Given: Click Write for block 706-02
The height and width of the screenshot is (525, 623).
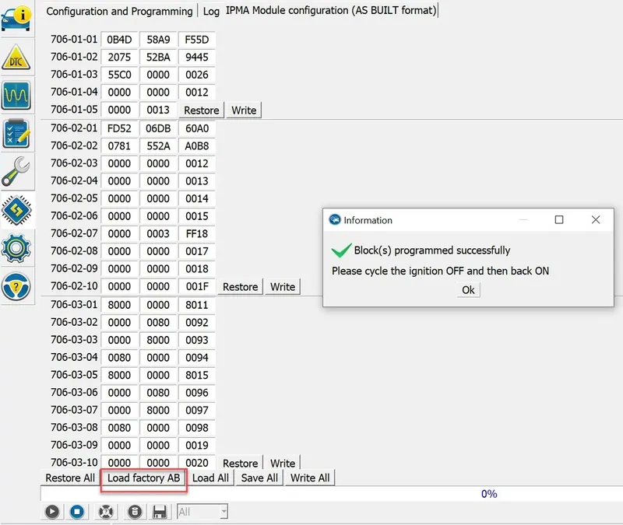Looking at the screenshot, I should (283, 287).
